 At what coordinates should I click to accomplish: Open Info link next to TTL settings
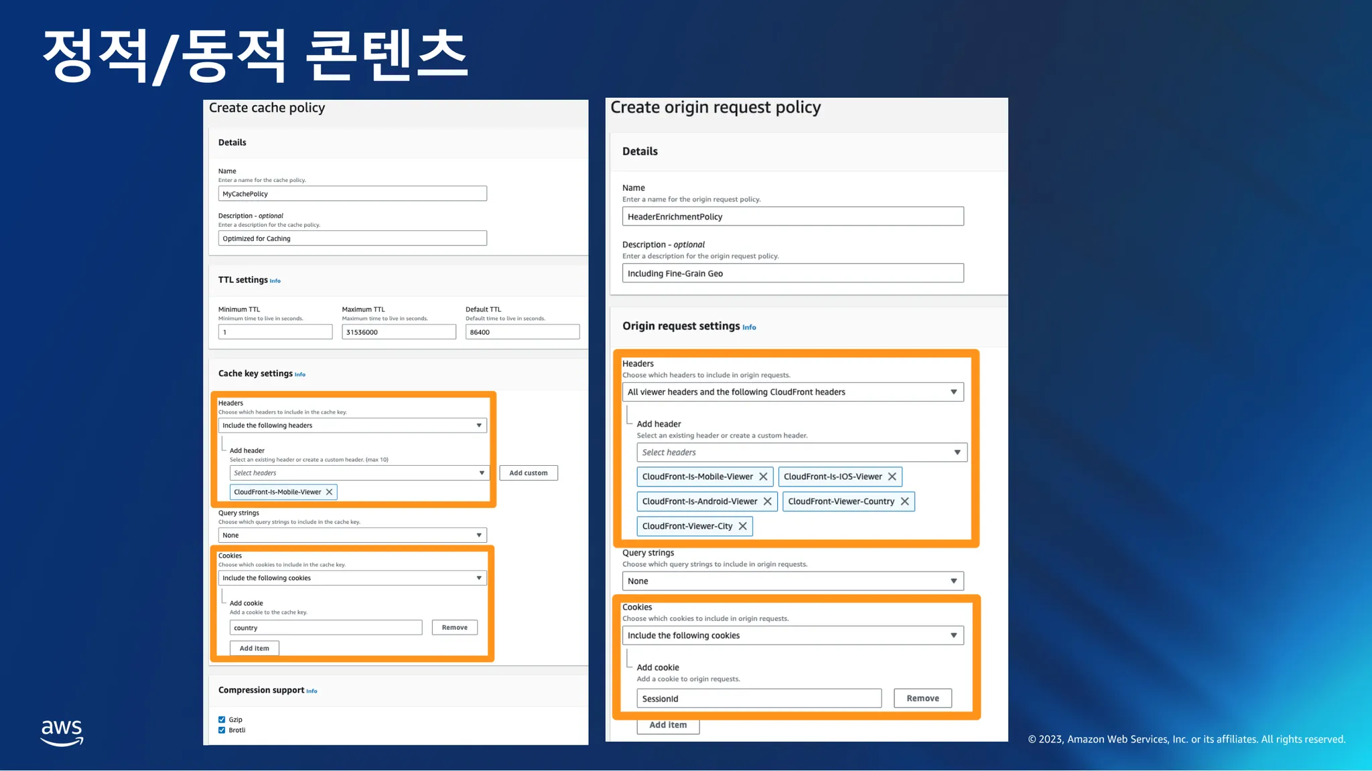275,281
